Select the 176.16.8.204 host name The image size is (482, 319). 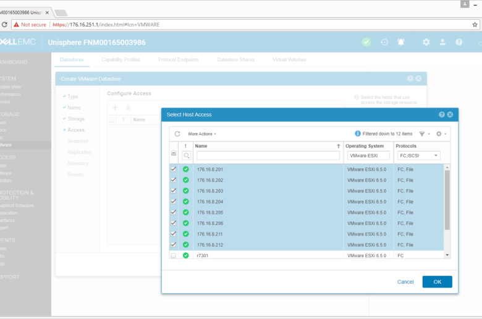pyautogui.click(x=210, y=202)
